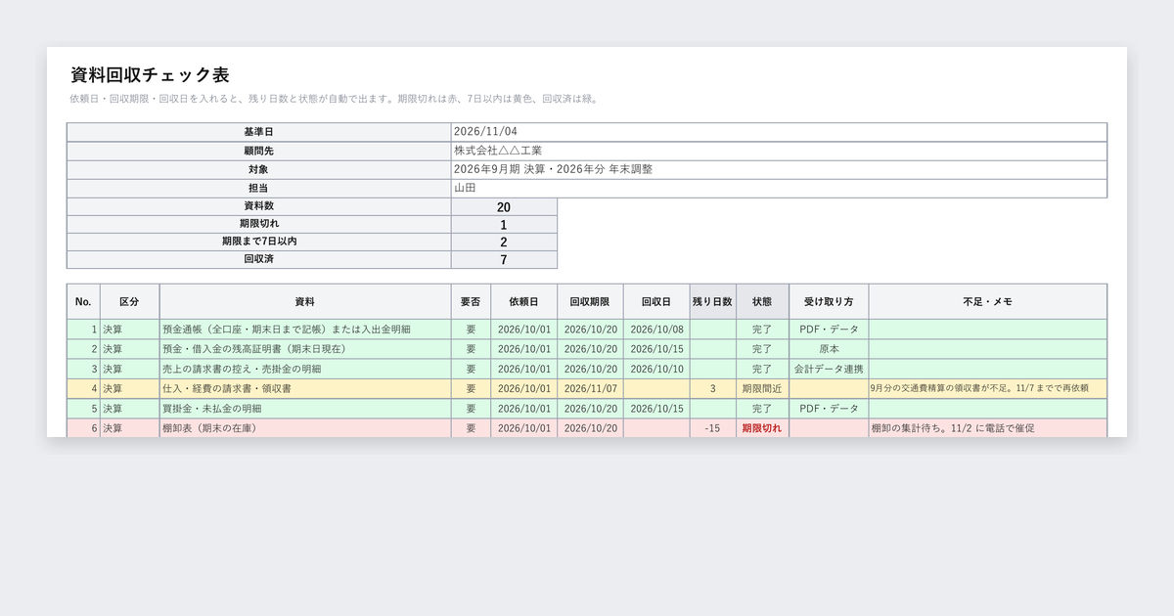Click 回収日 2026/10/15 in row 2
The image size is (1174, 616).
click(x=656, y=349)
